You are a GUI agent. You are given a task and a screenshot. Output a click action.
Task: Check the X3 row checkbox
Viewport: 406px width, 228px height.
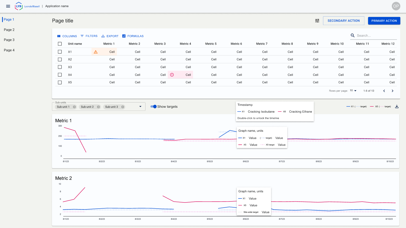(60, 67)
